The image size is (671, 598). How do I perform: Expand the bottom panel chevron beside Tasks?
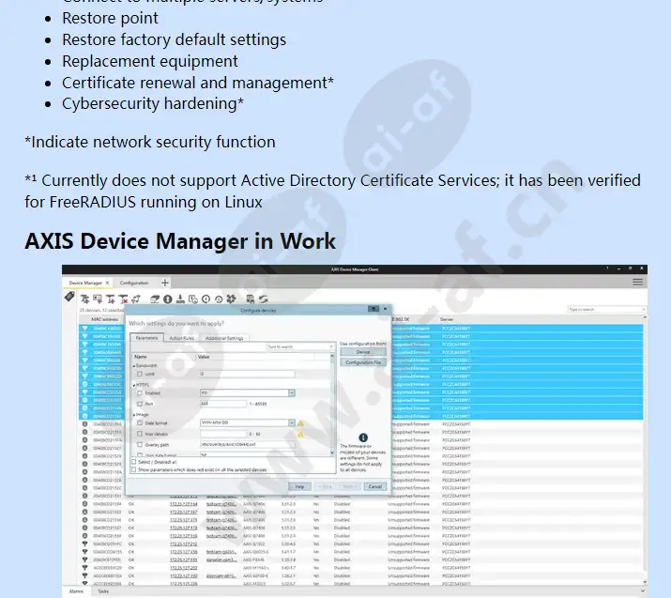[642, 591]
